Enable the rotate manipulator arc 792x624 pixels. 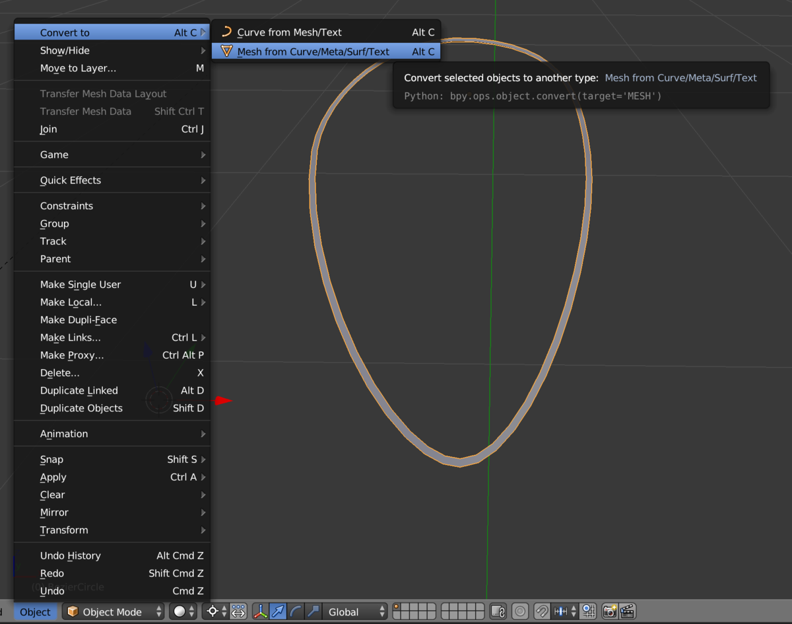pyautogui.click(x=296, y=612)
